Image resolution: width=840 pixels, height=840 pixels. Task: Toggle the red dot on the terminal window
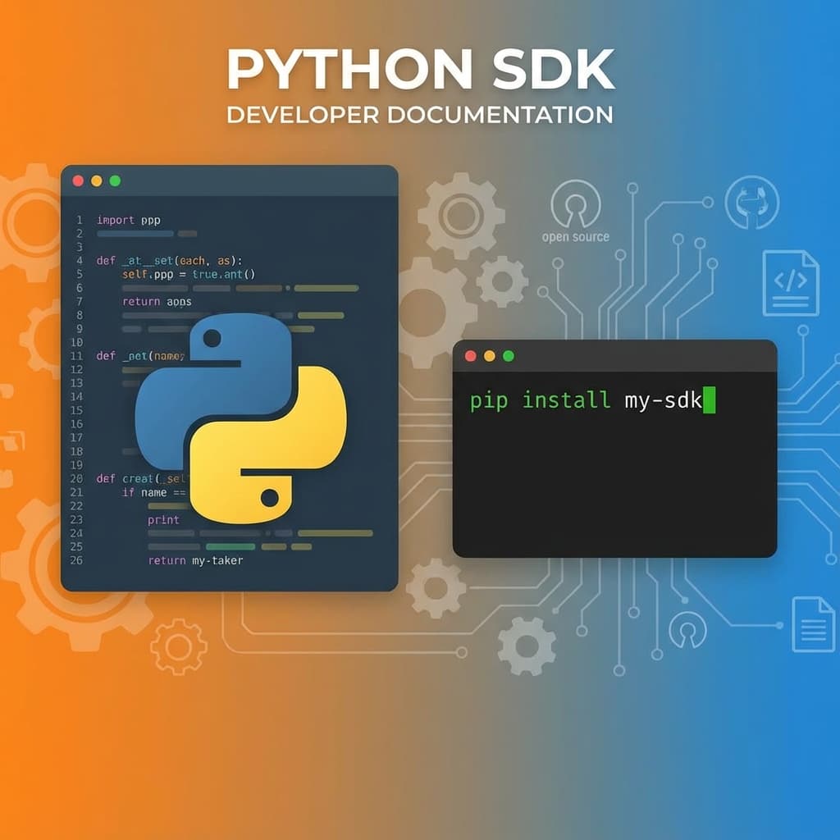pyautogui.click(x=469, y=357)
